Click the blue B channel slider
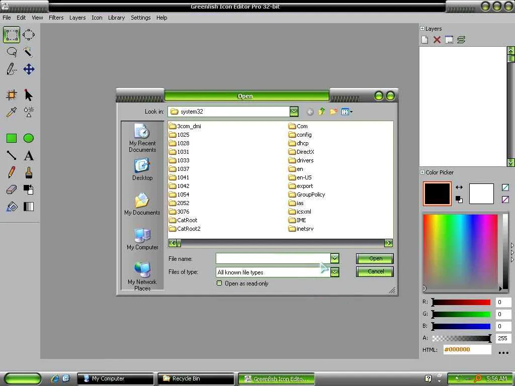Screen dimensions: 515x386 (x=462, y=326)
